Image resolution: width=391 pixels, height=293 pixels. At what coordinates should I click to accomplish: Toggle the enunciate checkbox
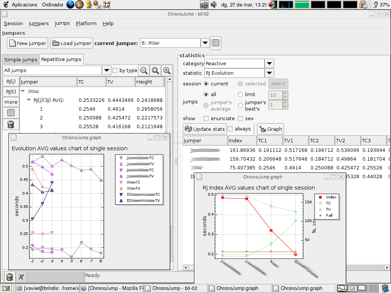(206, 118)
